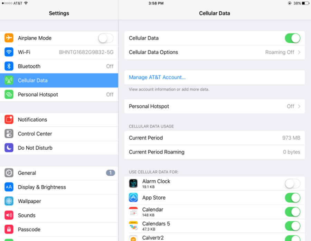
Task: Tap the Current Period 973 MB value
Action: pos(291,138)
